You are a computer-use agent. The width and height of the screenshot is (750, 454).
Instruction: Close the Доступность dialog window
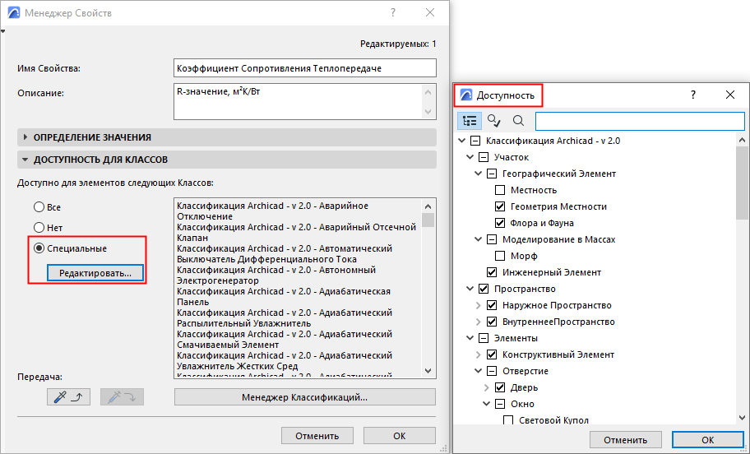tap(730, 95)
